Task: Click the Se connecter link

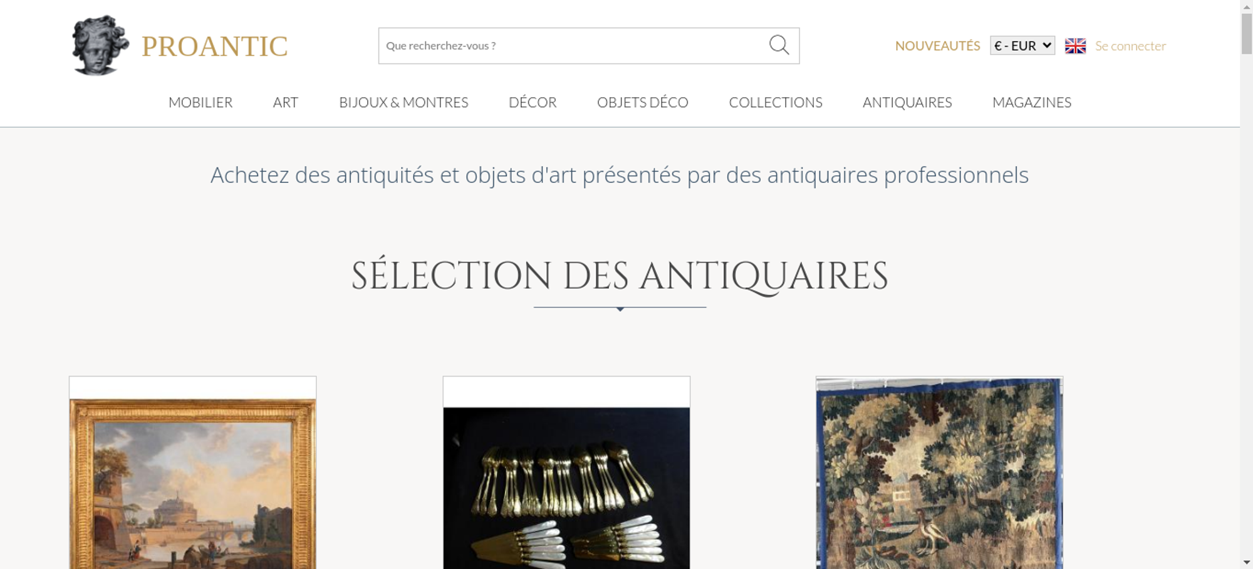Action: 1130,46
